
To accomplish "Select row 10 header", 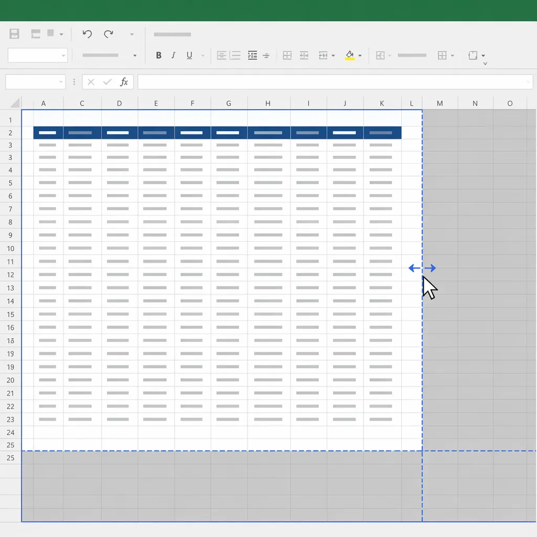I will click(10, 248).
